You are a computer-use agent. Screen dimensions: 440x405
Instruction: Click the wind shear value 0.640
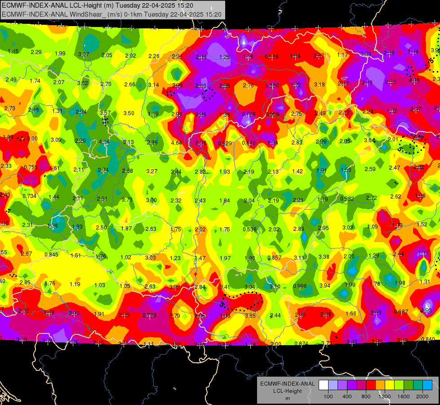coord(249,143)
